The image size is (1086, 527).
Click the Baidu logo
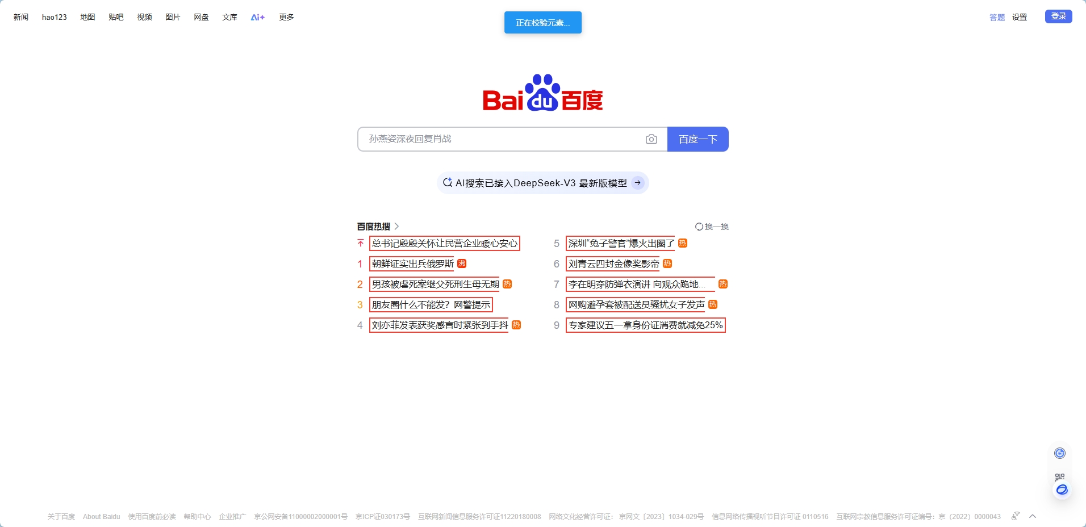[x=542, y=93]
